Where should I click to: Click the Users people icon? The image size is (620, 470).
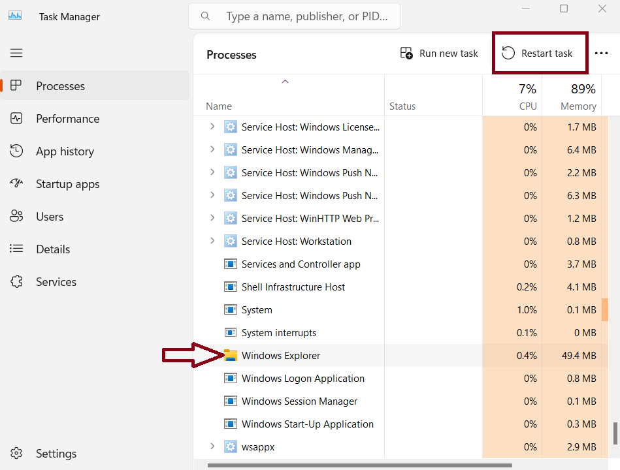[16, 217]
